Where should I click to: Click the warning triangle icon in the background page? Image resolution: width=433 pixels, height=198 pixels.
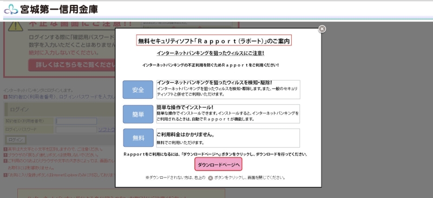(x=16, y=25)
